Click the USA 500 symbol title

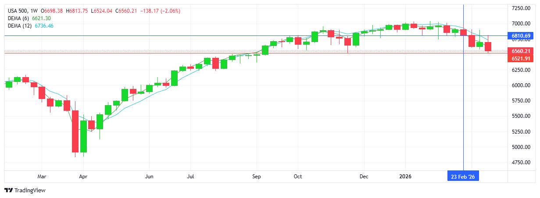(x=19, y=11)
